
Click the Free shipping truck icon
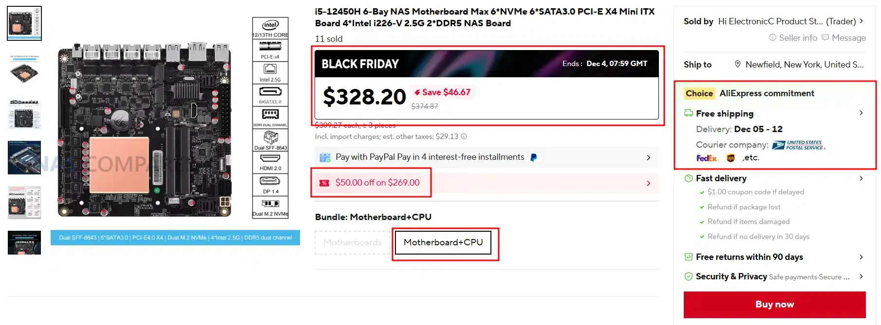[688, 113]
